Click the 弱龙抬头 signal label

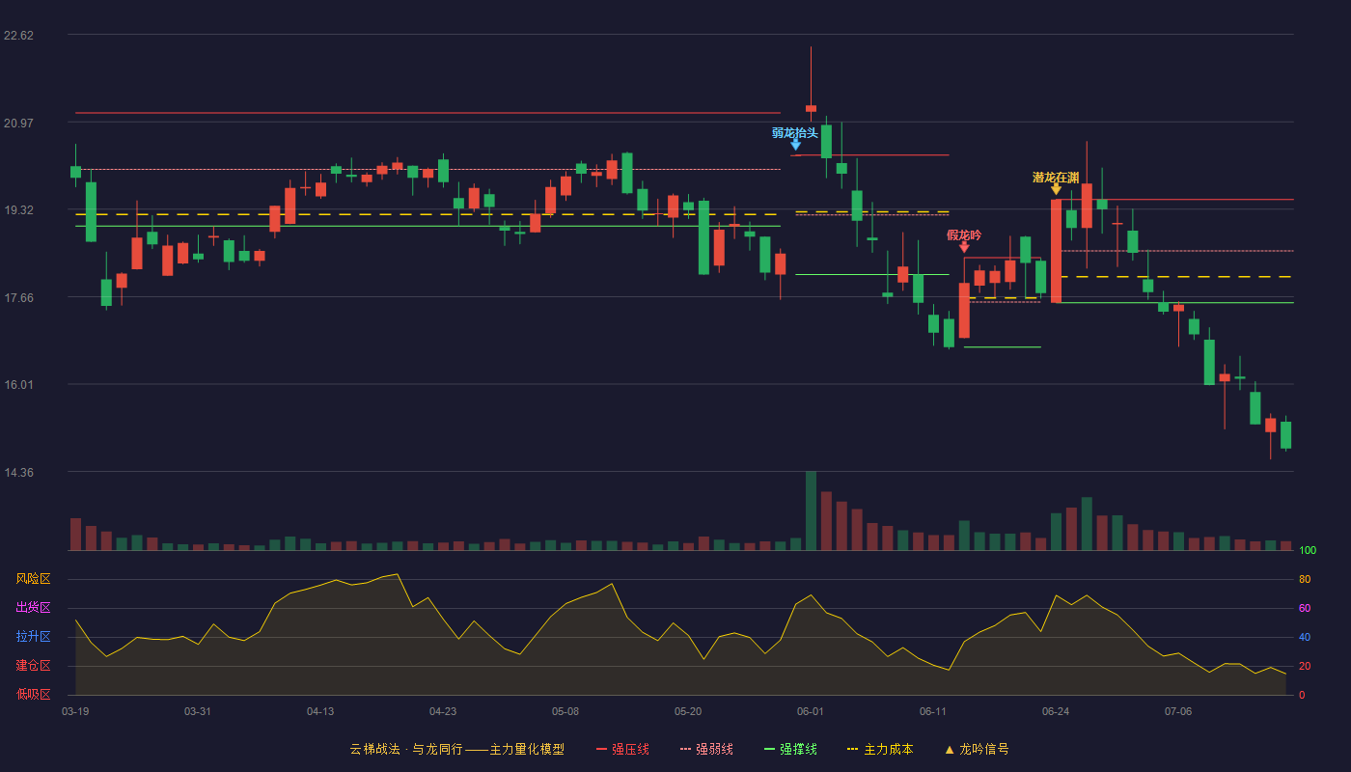pyautogui.click(x=795, y=133)
